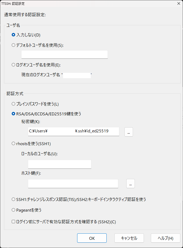Select the 入力しない(D) radio option
Image resolution: width=183 pixels, height=248 pixels.
(14, 35)
